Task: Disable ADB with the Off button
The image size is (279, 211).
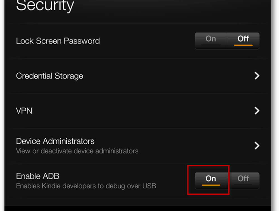Action: click(243, 179)
